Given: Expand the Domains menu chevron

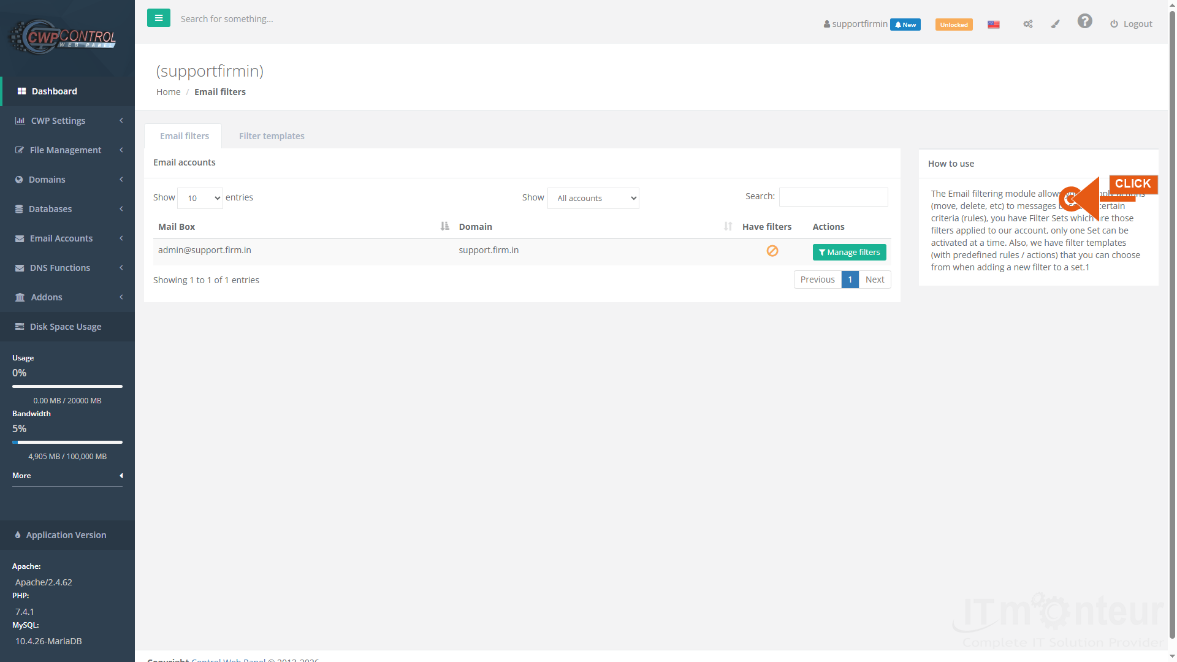Looking at the screenshot, I should [x=121, y=180].
